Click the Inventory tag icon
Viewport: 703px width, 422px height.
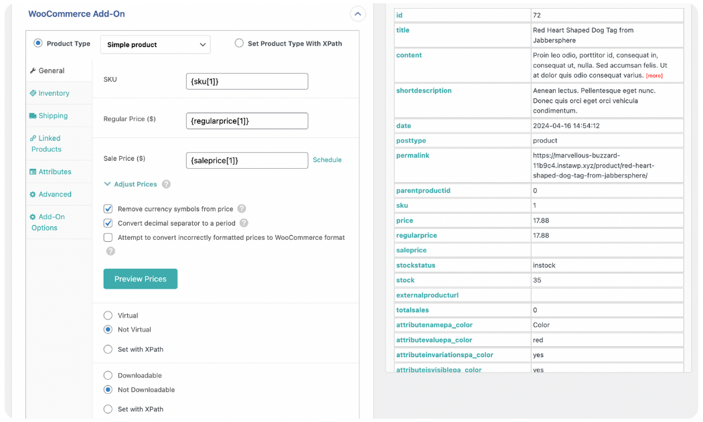point(33,93)
